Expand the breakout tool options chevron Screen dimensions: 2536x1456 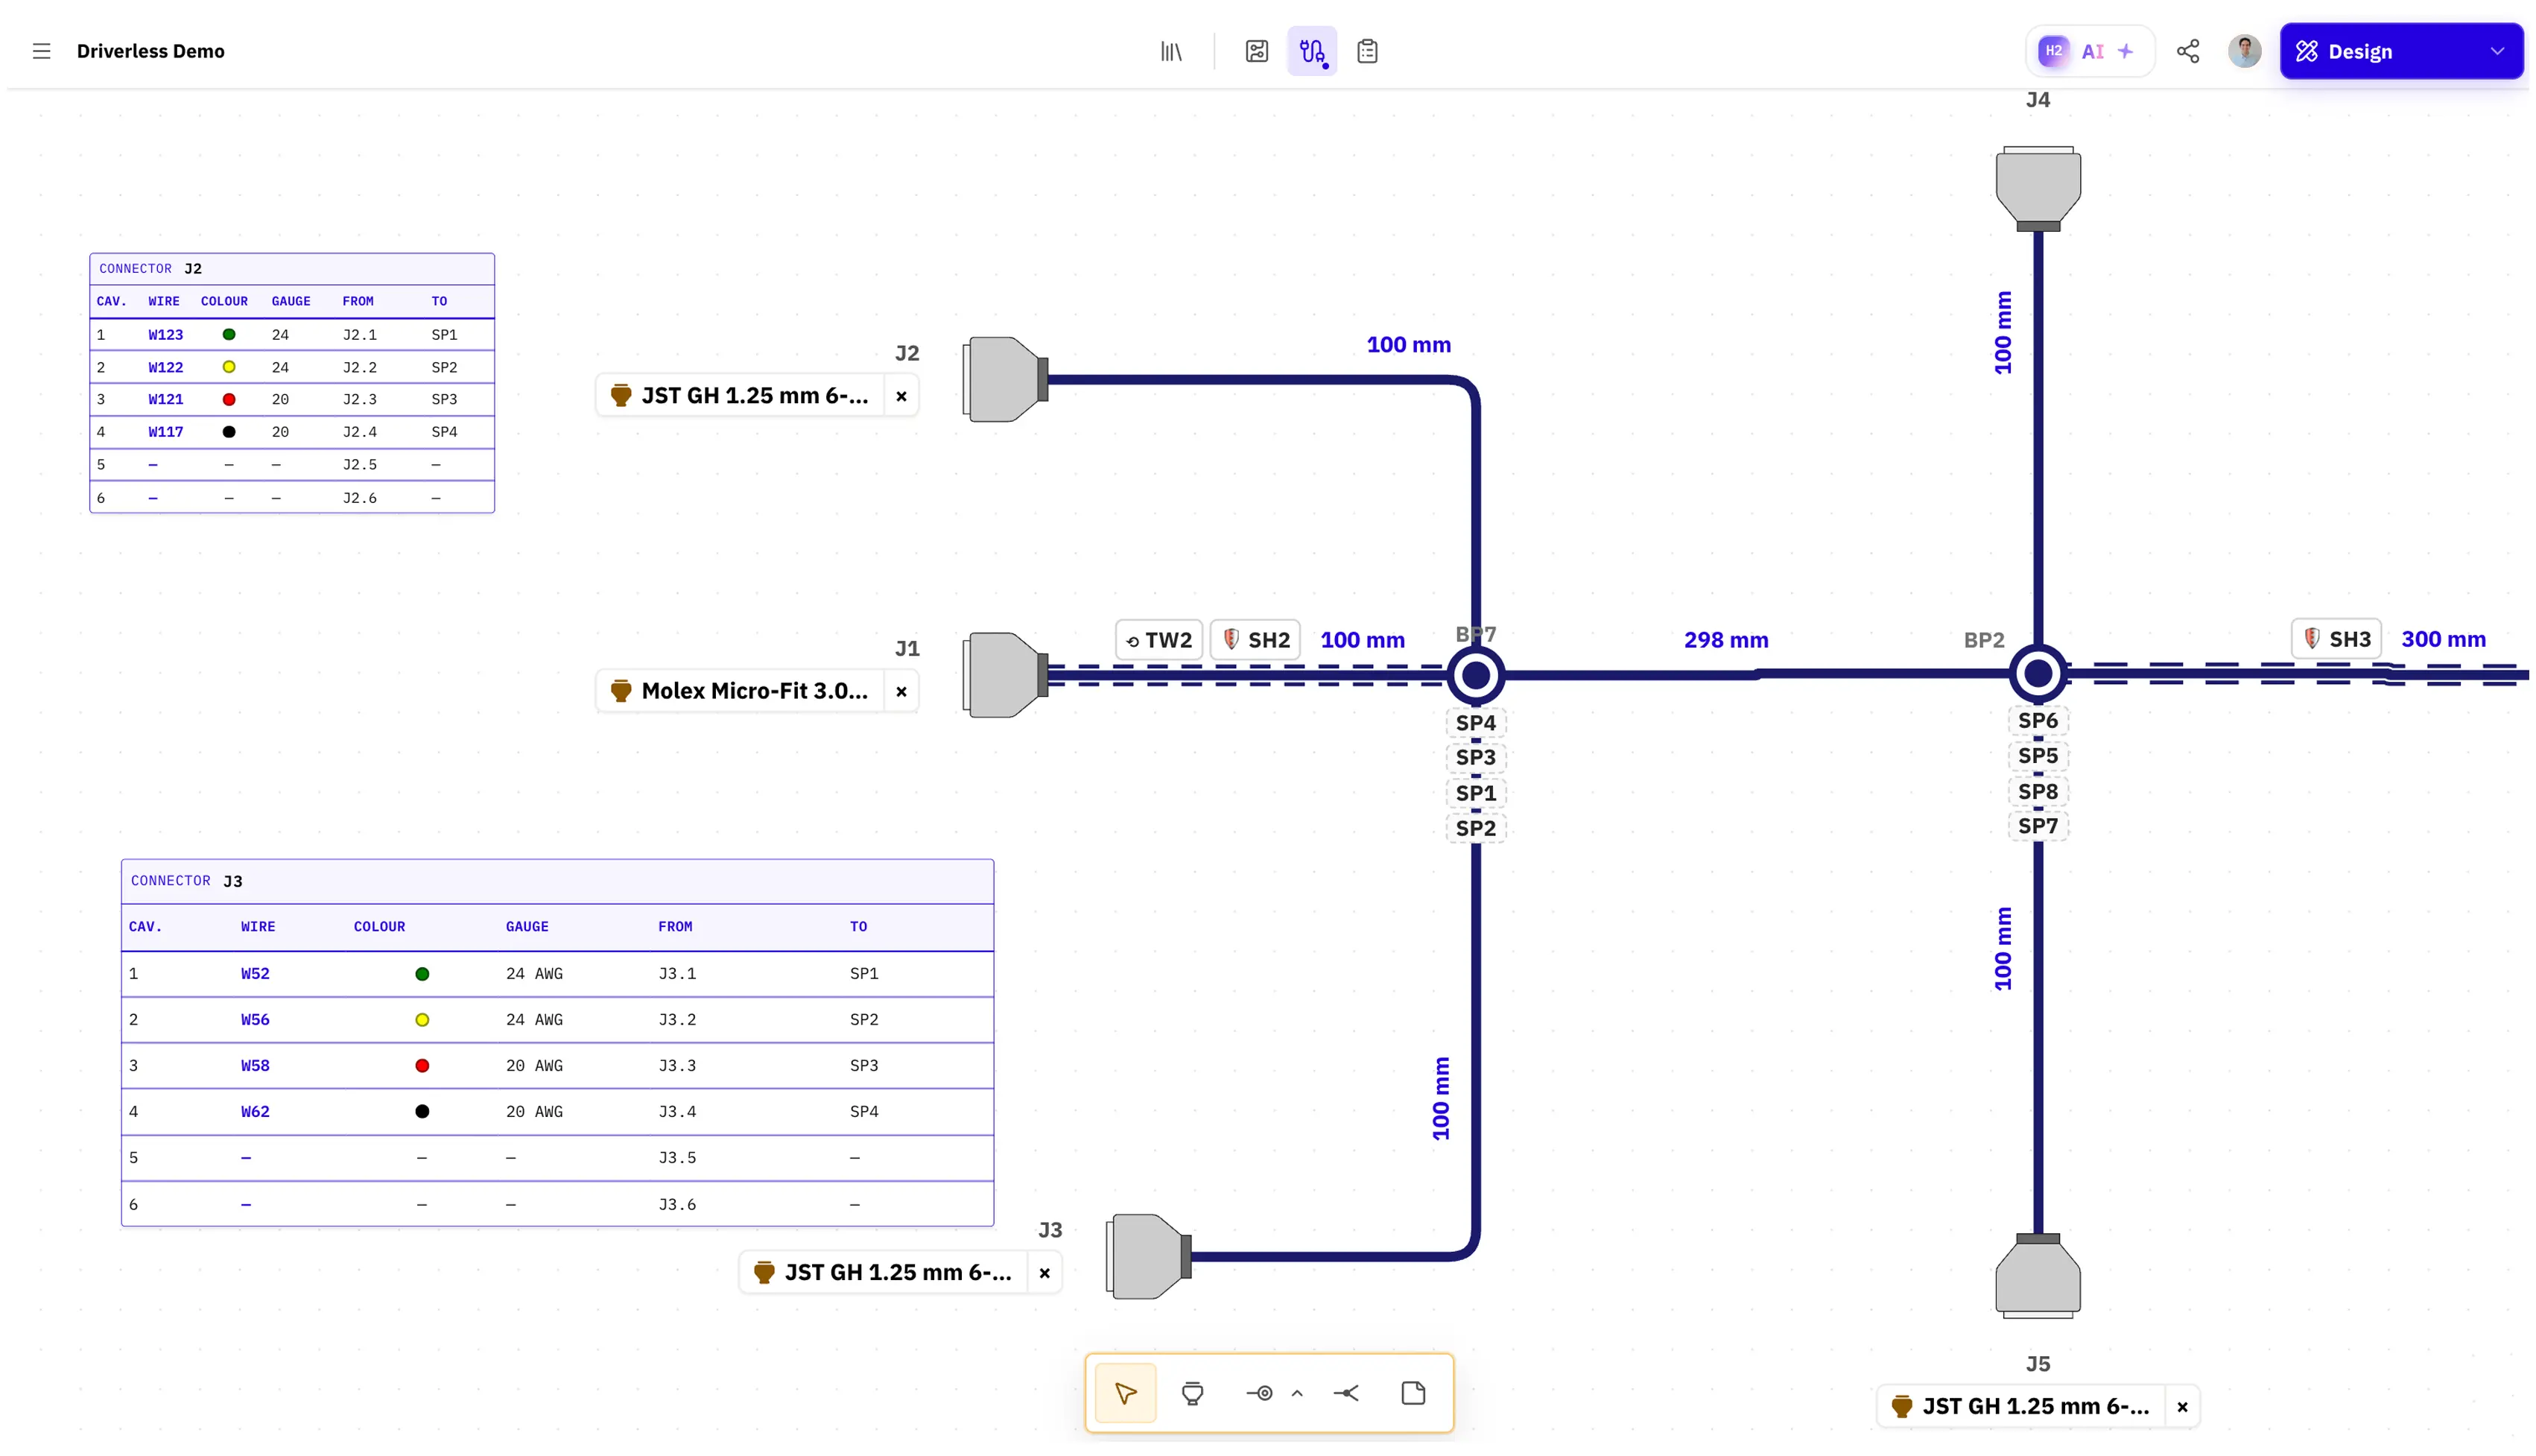point(1298,1393)
